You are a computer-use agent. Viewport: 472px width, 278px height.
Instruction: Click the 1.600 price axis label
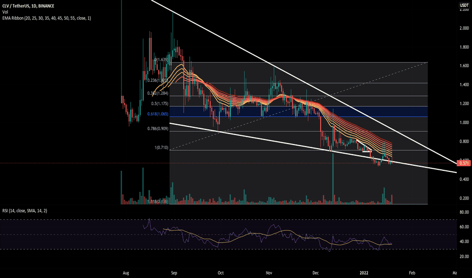coord(464,66)
